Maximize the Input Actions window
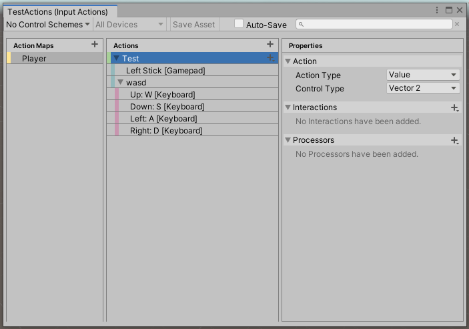The image size is (469, 329). 448,11
